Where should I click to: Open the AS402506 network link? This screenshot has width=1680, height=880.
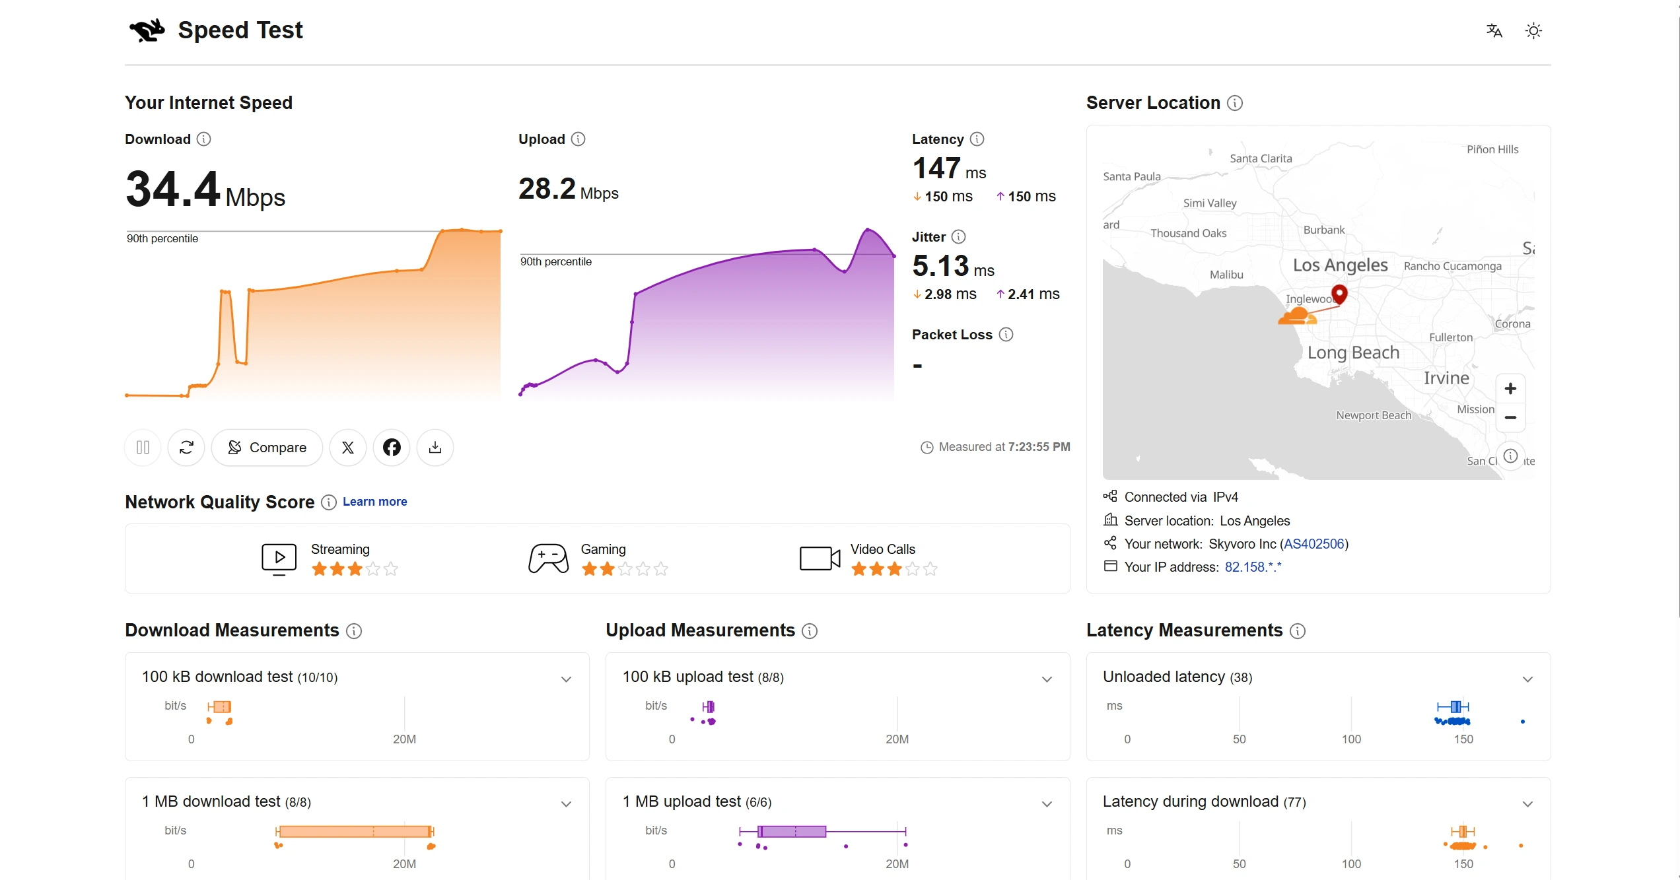tap(1313, 544)
